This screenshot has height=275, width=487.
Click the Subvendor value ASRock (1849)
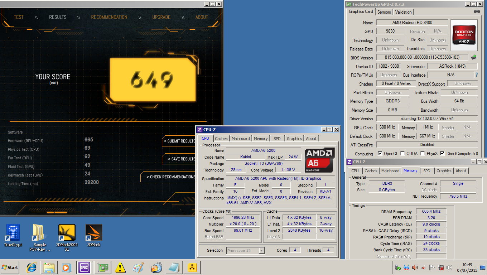click(452, 66)
